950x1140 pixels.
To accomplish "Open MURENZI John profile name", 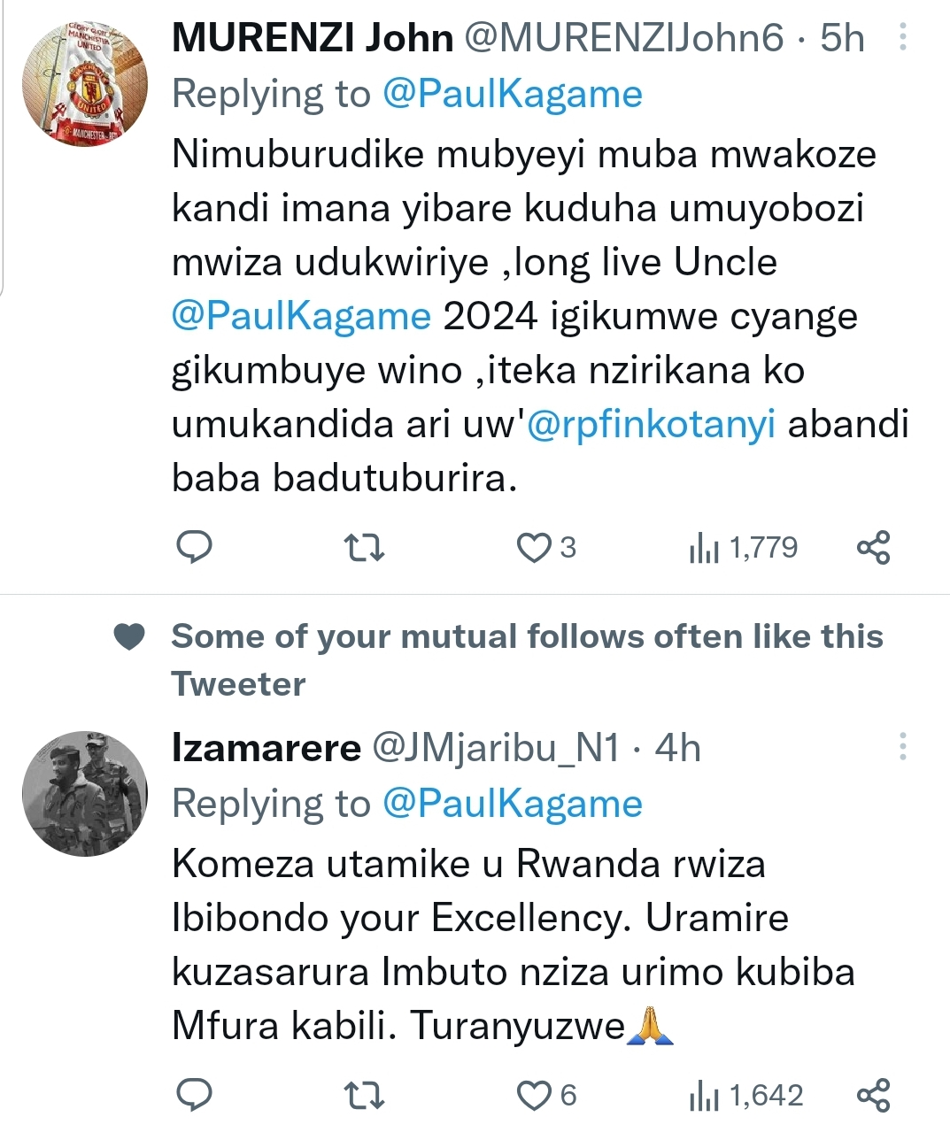I will click(x=313, y=38).
